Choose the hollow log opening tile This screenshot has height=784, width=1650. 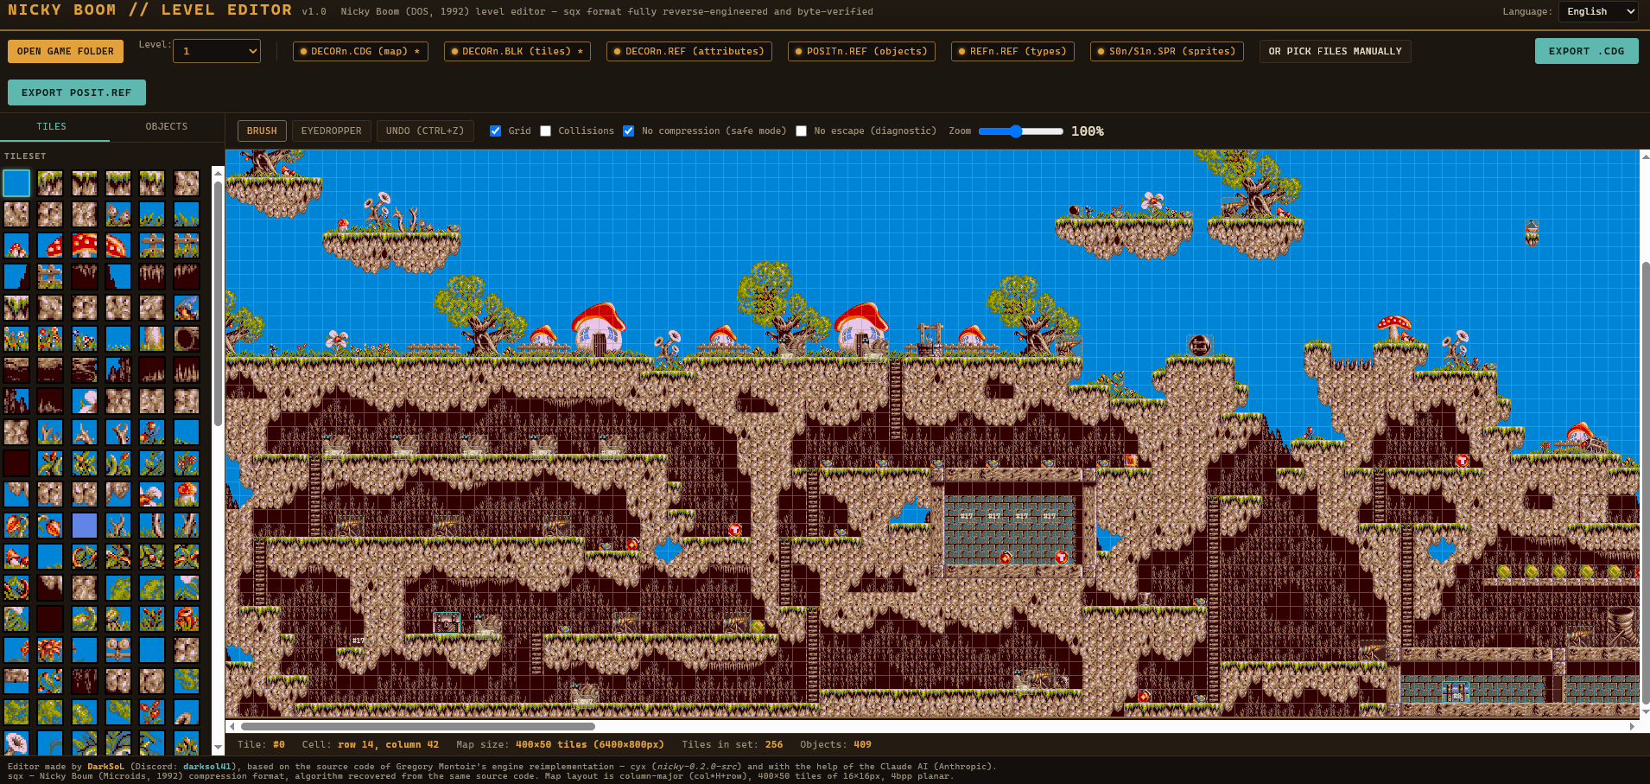pos(187,339)
